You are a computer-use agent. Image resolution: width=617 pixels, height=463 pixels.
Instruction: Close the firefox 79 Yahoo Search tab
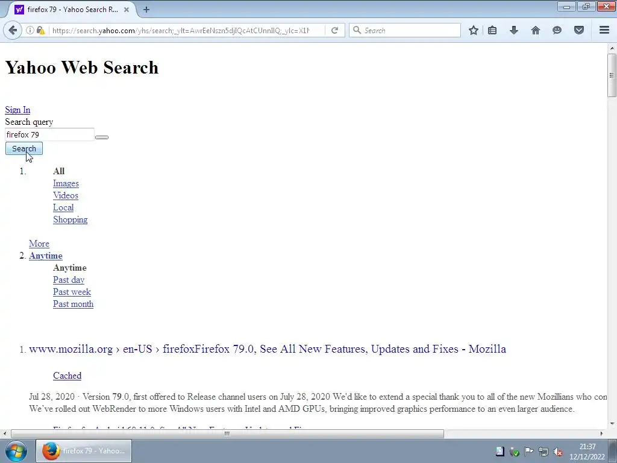pyautogui.click(x=127, y=10)
